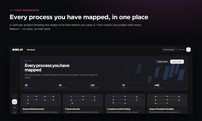The width and height of the screenshot is (202, 121).
Task: Click the pink YOUR WORKSPACE heading label
Action: point(27,10)
